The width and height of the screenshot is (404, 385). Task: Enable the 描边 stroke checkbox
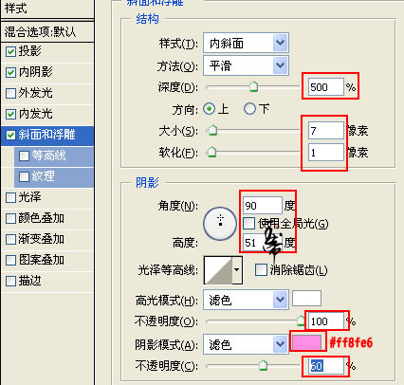point(10,281)
